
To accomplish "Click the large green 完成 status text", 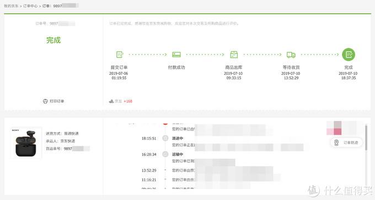I will pos(53,40).
